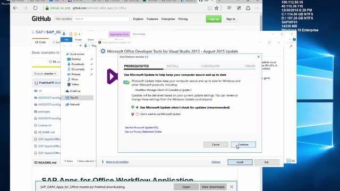The height and width of the screenshot is (191, 340).
Task: Open GitHub Explore nav link
Action: pyautogui.click(x=138, y=19)
